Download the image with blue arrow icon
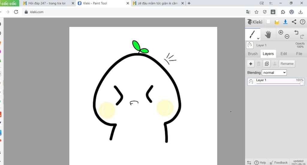Screen dimensions: 307x165 pyautogui.click(x=285, y=22)
